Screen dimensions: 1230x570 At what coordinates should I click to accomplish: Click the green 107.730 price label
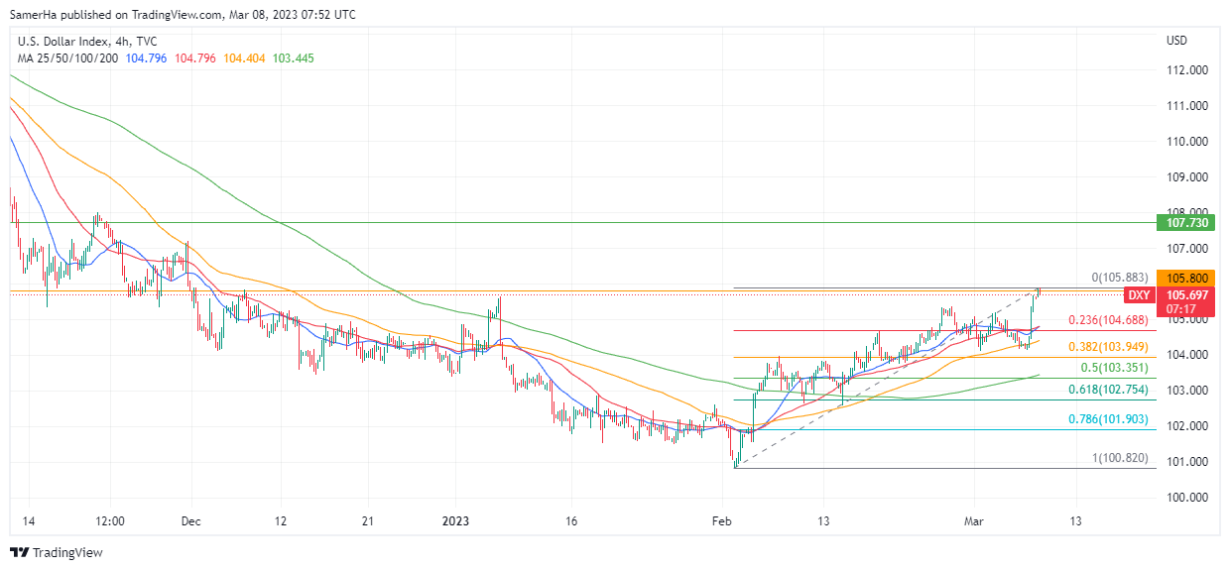pyautogui.click(x=1186, y=223)
